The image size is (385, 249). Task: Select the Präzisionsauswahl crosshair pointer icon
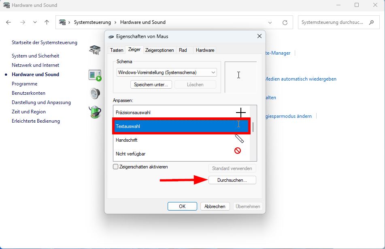[240, 113]
